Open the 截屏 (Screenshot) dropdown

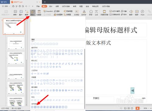27,13
